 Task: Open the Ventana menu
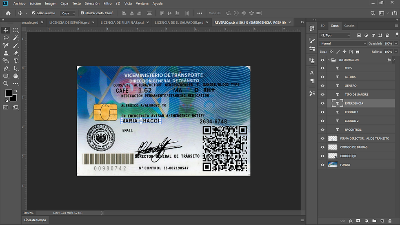pos(142,4)
